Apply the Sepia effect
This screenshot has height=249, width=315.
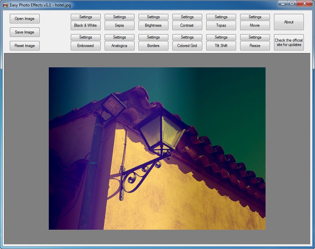[120, 25]
